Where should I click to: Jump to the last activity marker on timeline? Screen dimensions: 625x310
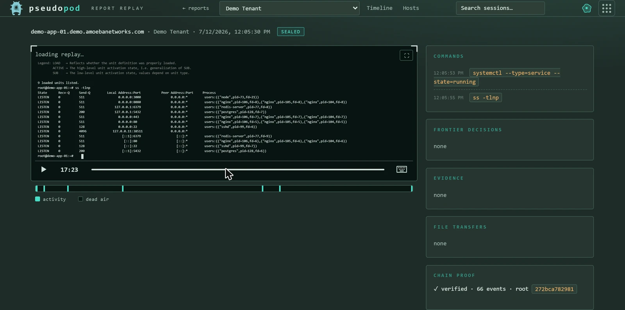tap(412, 189)
